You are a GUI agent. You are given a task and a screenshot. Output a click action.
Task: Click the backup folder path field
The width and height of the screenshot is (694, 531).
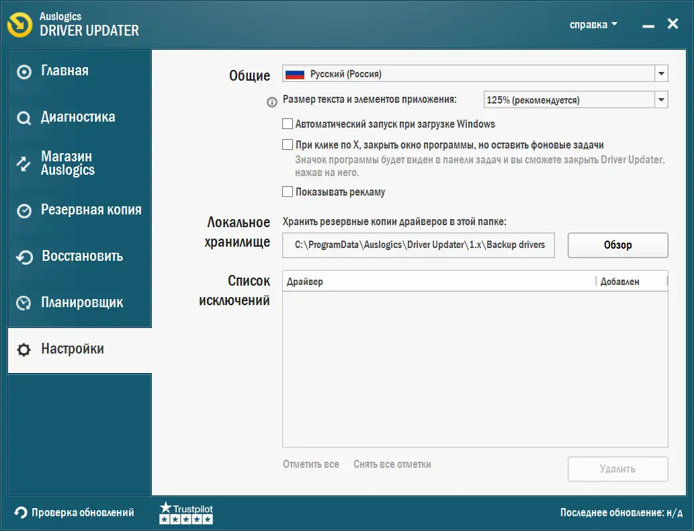tap(419, 245)
